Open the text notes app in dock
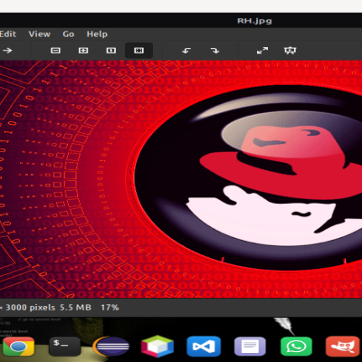The image size is (362, 362). point(250,347)
